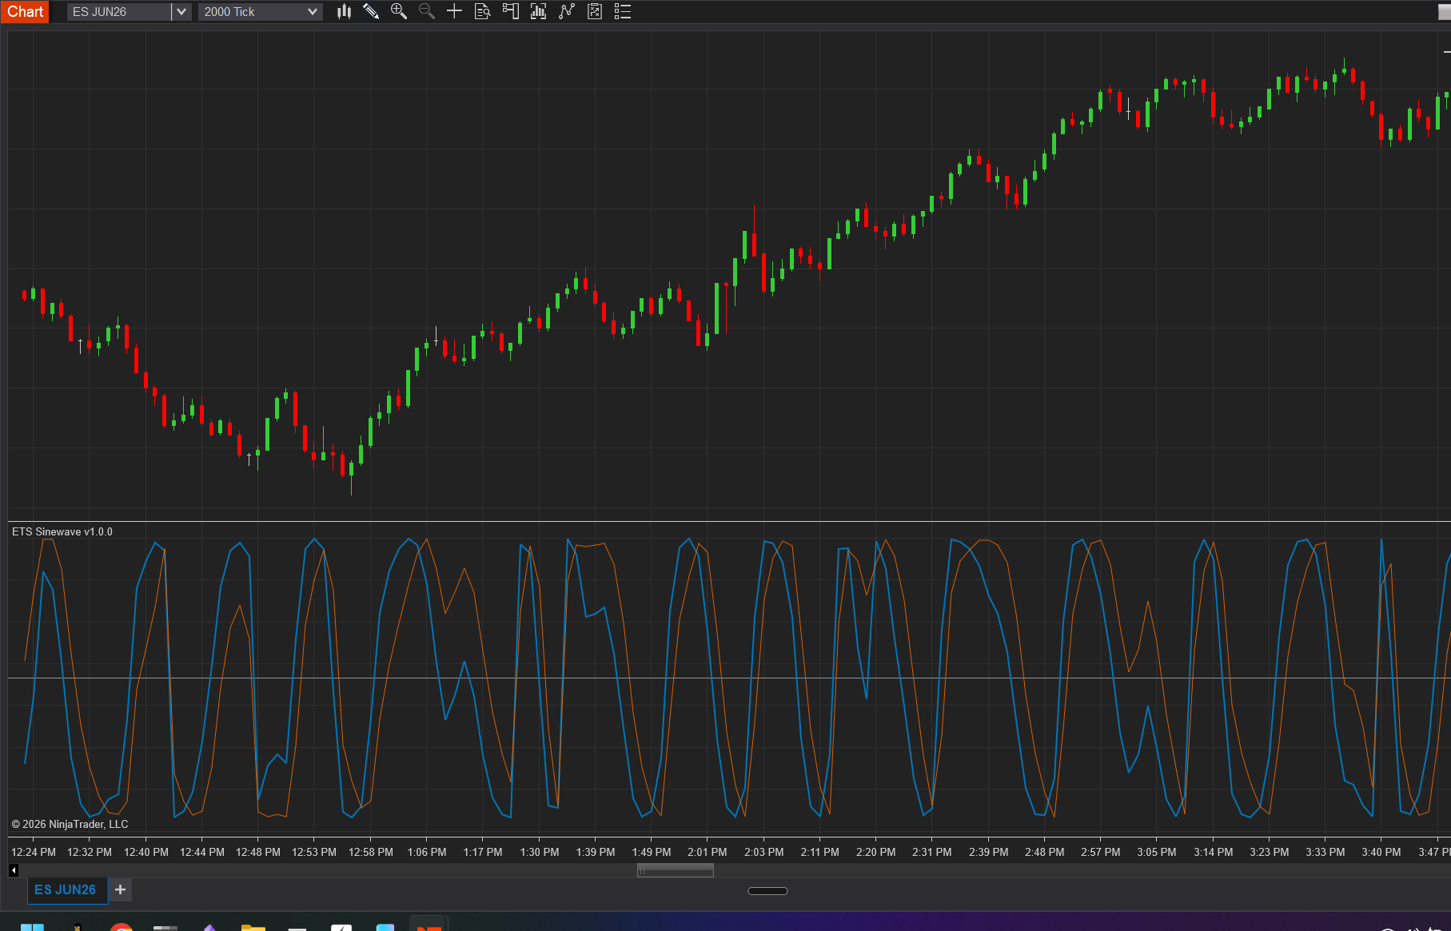Image resolution: width=1451 pixels, height=931 pixels.
Task: Activate the crosshair cursor tool
Action: coord(454,11)
